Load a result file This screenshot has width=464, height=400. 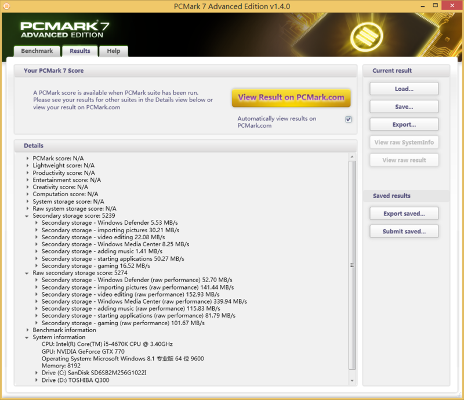(404, 89)
